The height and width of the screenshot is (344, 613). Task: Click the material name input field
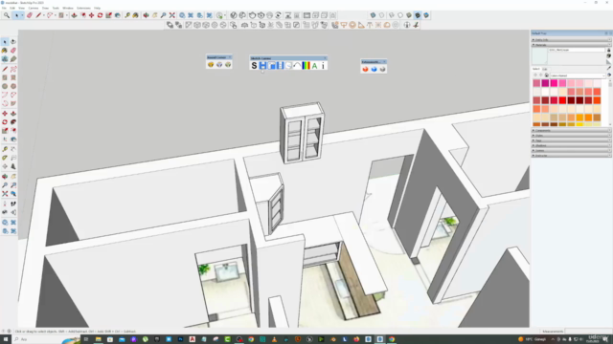tap(577, 50)
